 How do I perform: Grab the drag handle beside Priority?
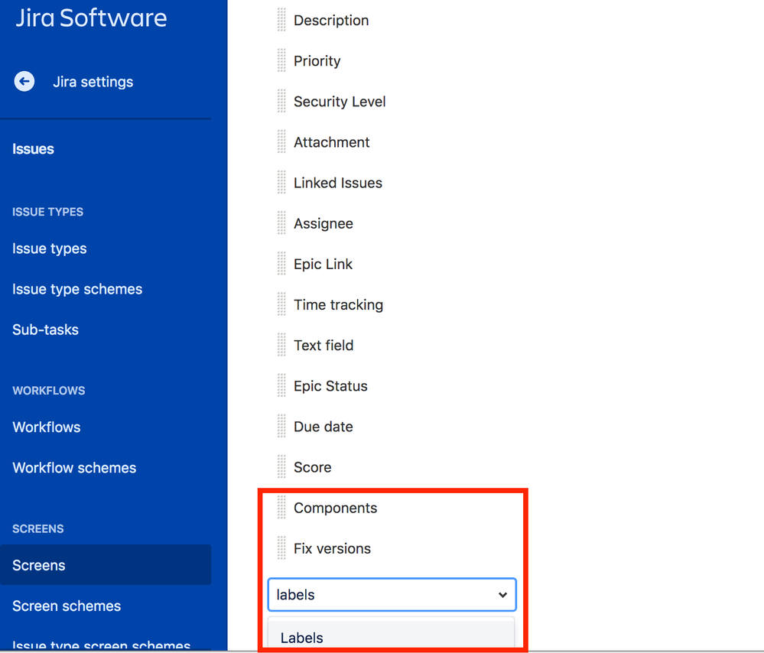tap(281, 60)
